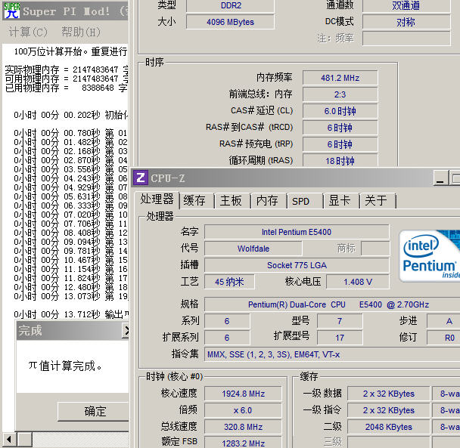Switch to the 内存 tab in CPU-Z
This screenshot has height=448, width=460.
(x=267, y=201)
